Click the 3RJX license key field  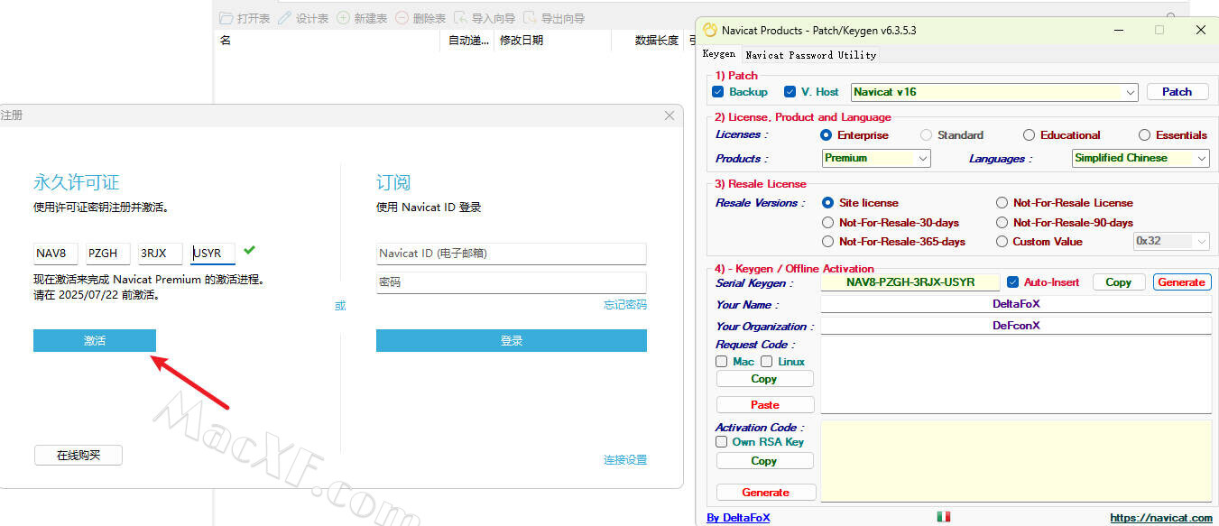[x=161, y=254]
